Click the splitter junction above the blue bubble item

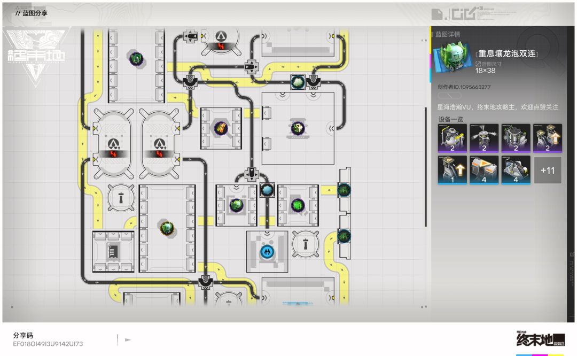251,174
